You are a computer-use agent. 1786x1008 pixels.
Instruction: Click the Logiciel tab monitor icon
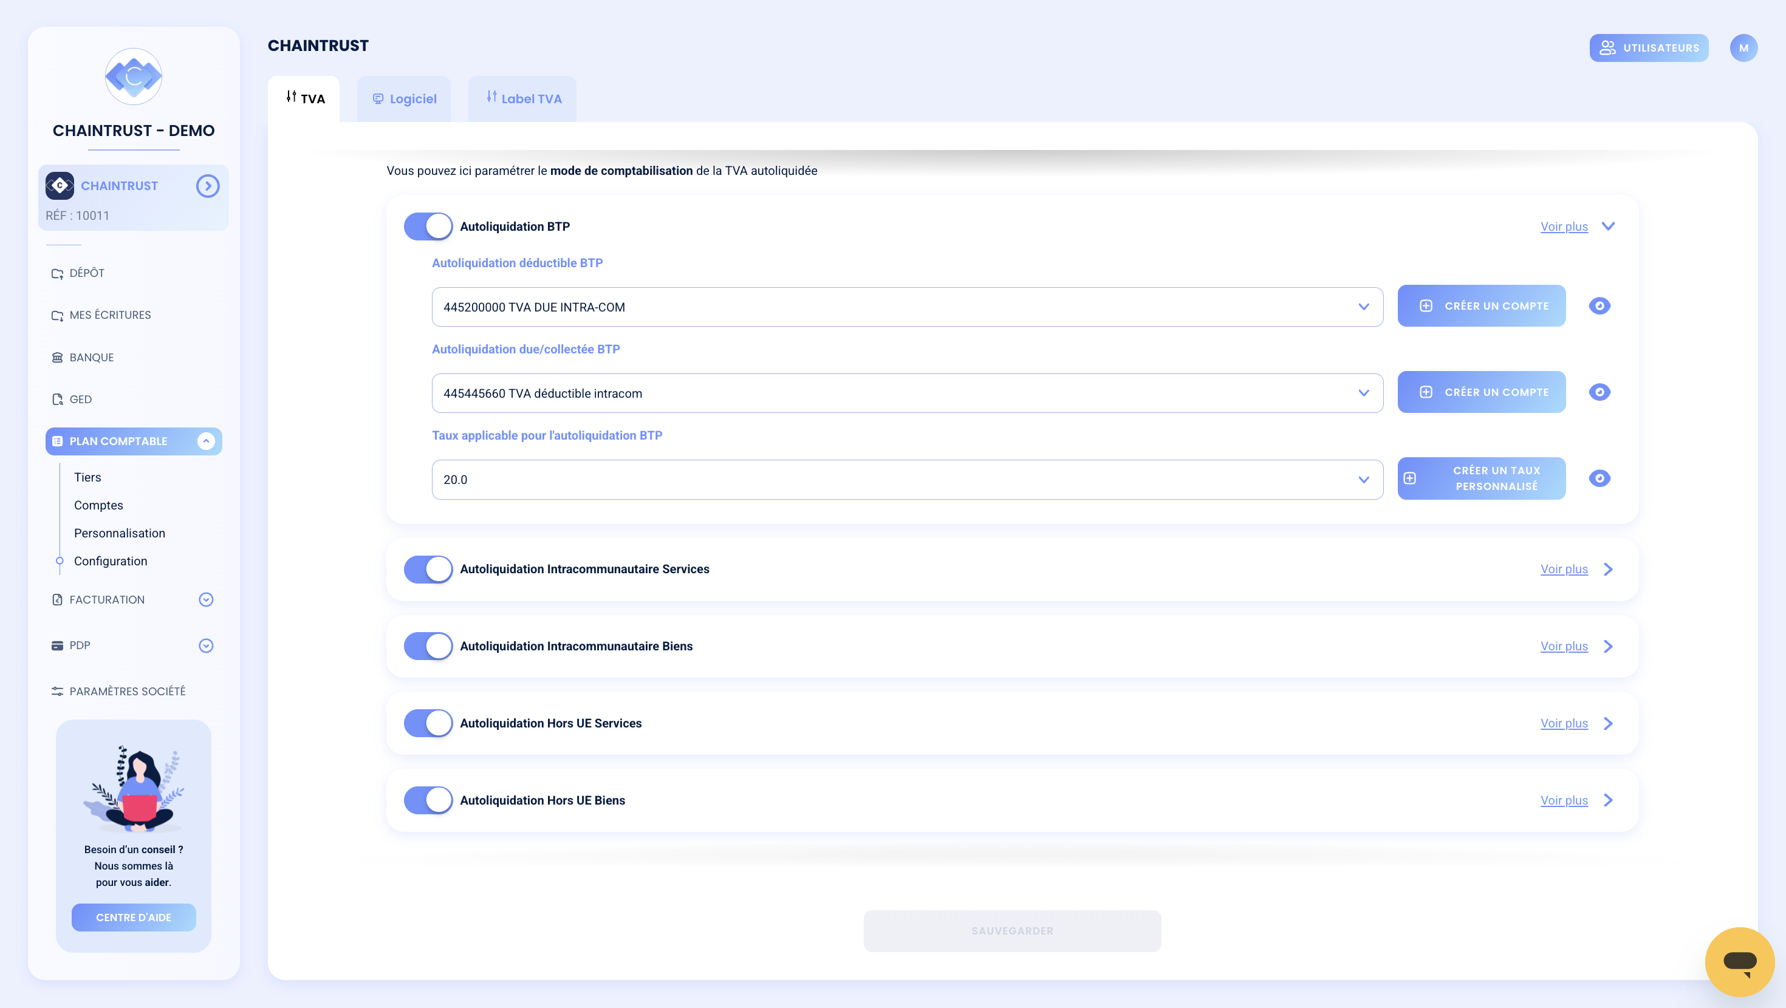[378, 98]
